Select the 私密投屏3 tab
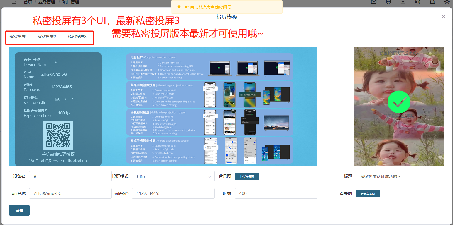The height and width of the screenshot is (225, 453). click(x=77, y=37)
